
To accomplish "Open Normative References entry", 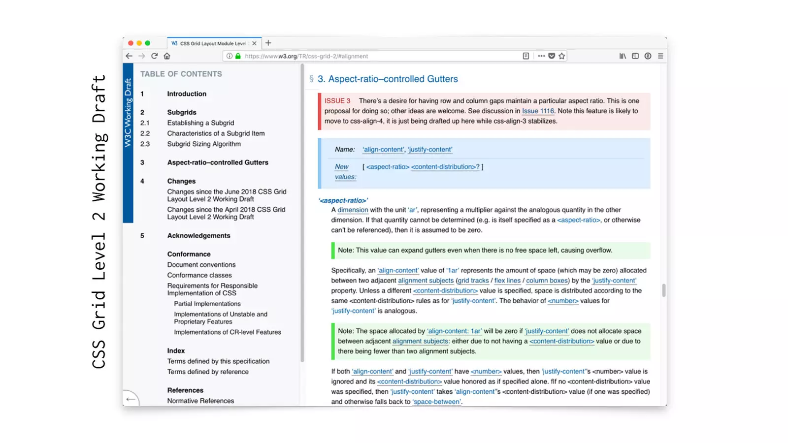I will tap(200, 401).
